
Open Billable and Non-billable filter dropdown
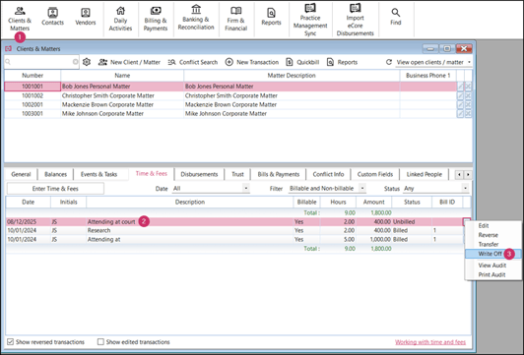[x=362, y=188]
